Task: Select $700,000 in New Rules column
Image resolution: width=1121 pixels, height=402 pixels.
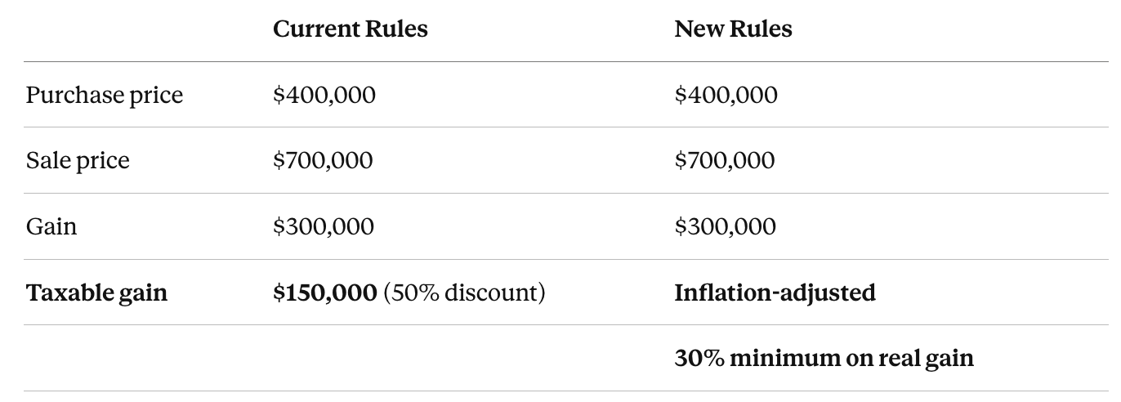Action: (x=725, y=161)
